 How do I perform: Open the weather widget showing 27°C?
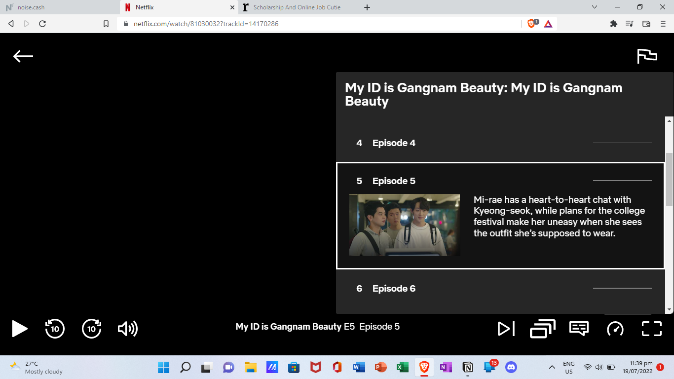click(37, 367)
